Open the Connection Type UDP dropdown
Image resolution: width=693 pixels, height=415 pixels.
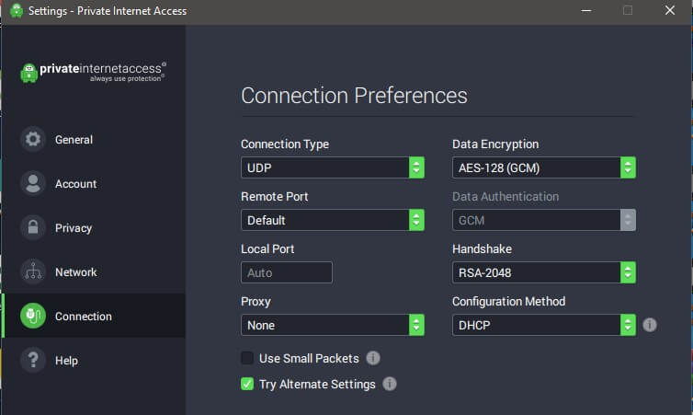(333, 167)
